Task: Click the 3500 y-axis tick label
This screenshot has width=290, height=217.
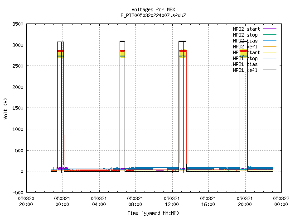Action: pos(18,24)
